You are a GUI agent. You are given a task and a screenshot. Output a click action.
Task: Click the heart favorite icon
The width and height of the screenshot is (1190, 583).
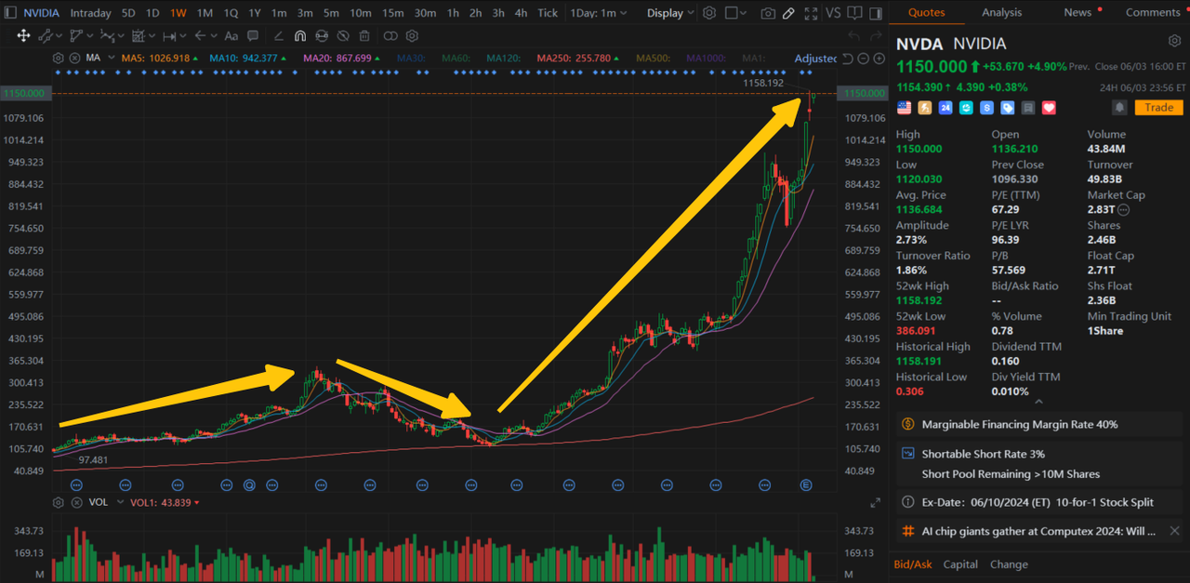coord(1049,108)
